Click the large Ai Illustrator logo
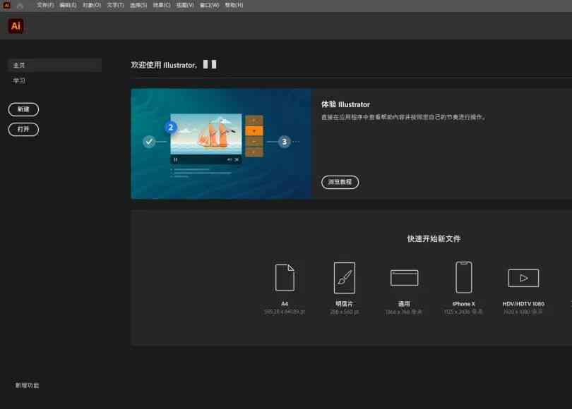Viewport: 572px width, 409px height. [x=16, y=26]
